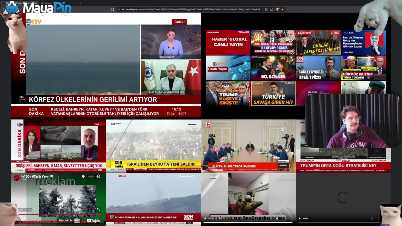The image size is (402, 226).
Task: Toggle mute on the TGRT player
Action: point(277,218)
